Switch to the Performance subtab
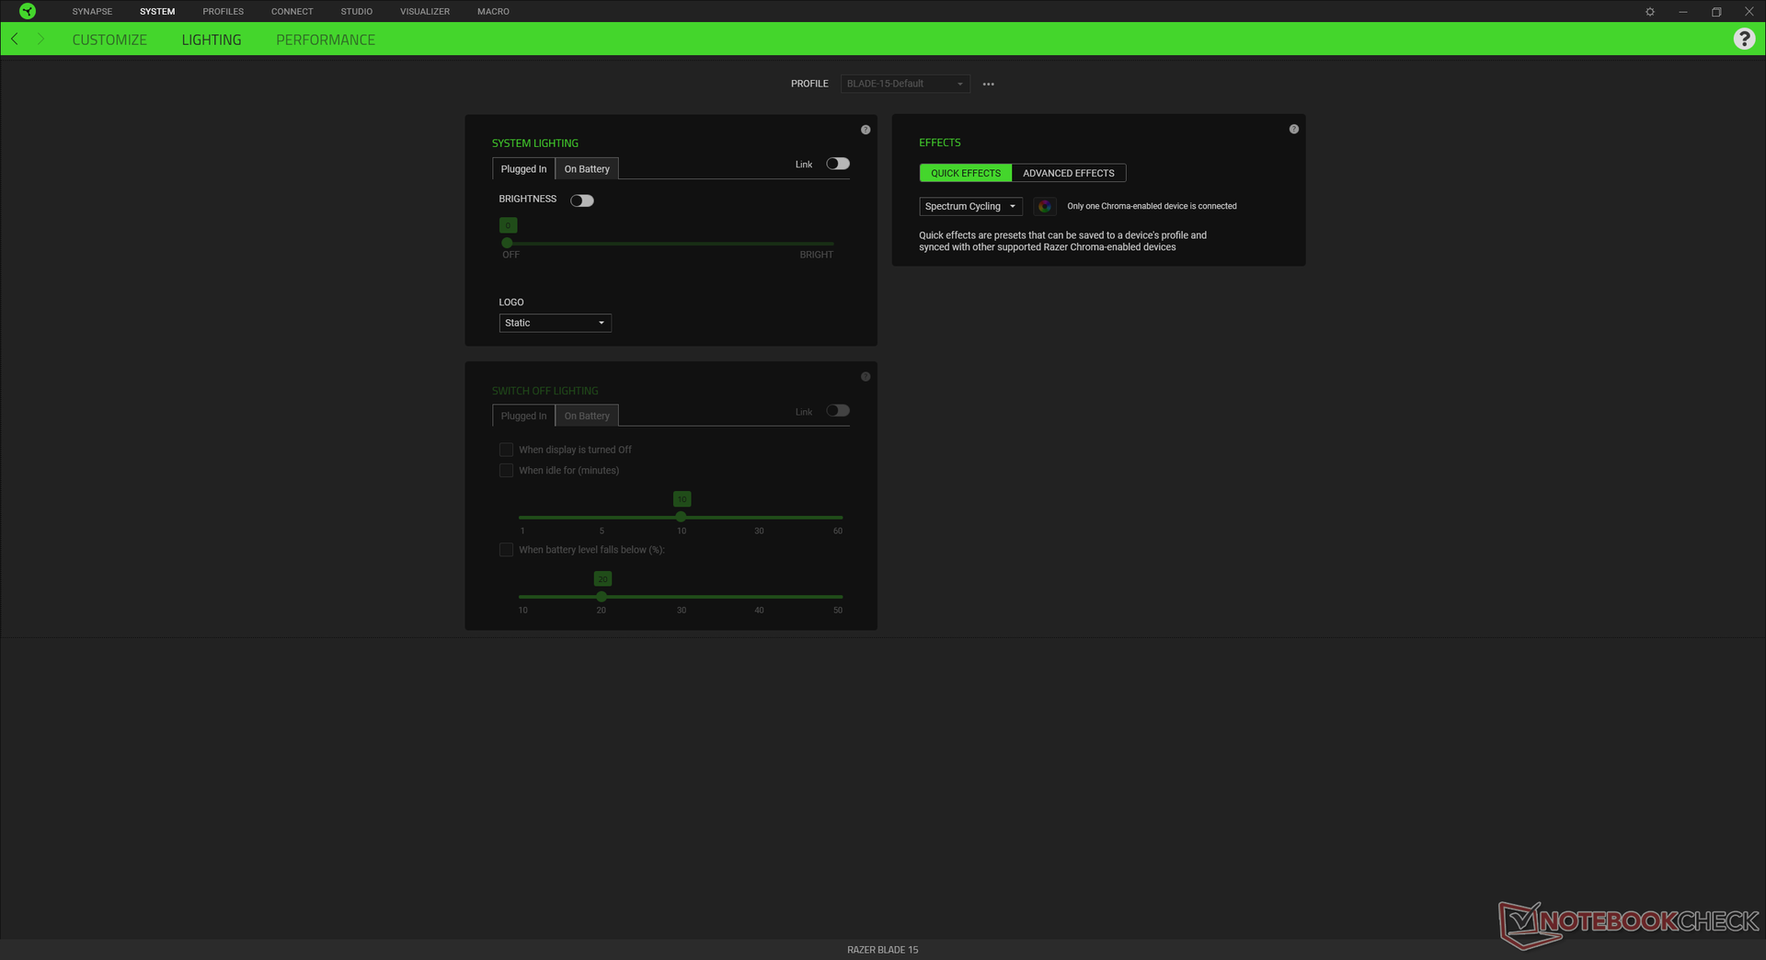The height and width of the screenshot is (960, 1766). click(x=326, y=40)
